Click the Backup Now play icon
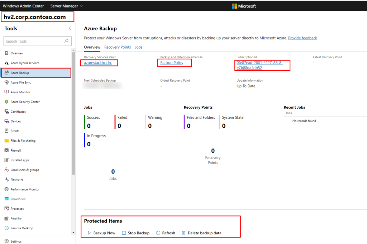Screen dimensions: 367x244 coord(89,233)
